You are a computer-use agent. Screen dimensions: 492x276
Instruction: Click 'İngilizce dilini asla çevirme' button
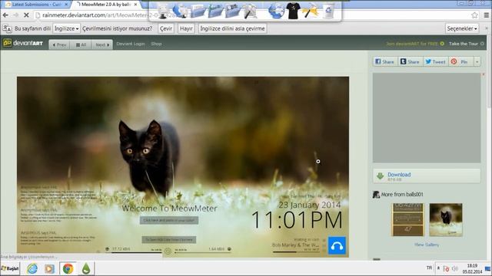pyautogui.click(x=232, y=28)
